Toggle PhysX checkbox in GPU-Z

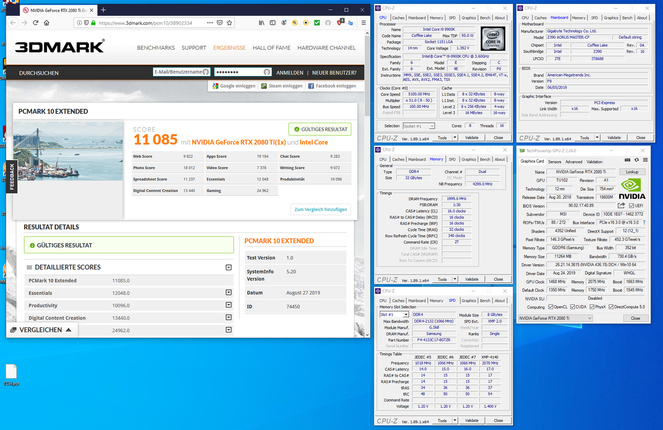592,307
